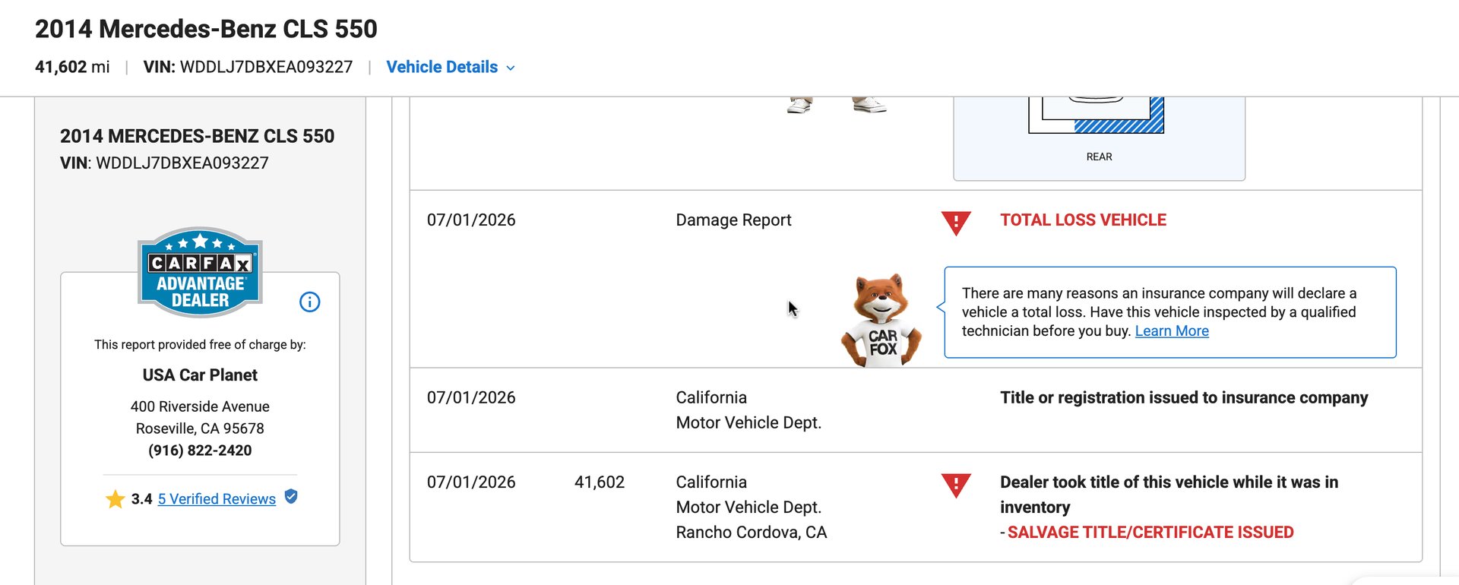This screenshot has height=585, width=1459.
Task: Click the 2014 Mercedes-Benz CLS 550 page title
Action: click(206, 29)
